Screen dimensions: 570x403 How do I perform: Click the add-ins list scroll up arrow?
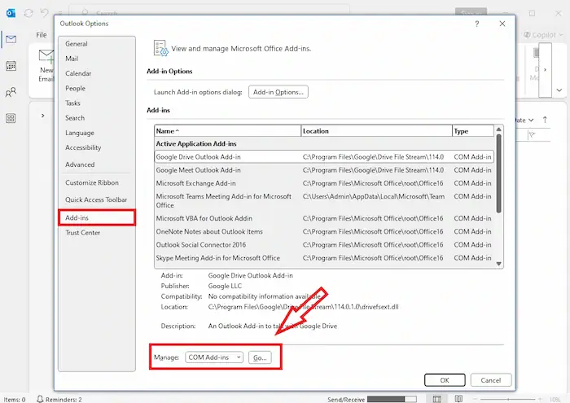pos(498,129)
